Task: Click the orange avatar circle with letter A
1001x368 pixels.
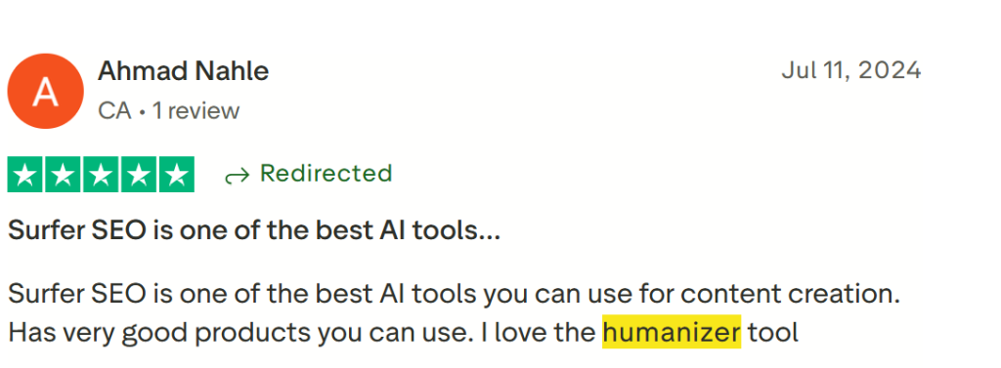Action: tap(45, 91)
